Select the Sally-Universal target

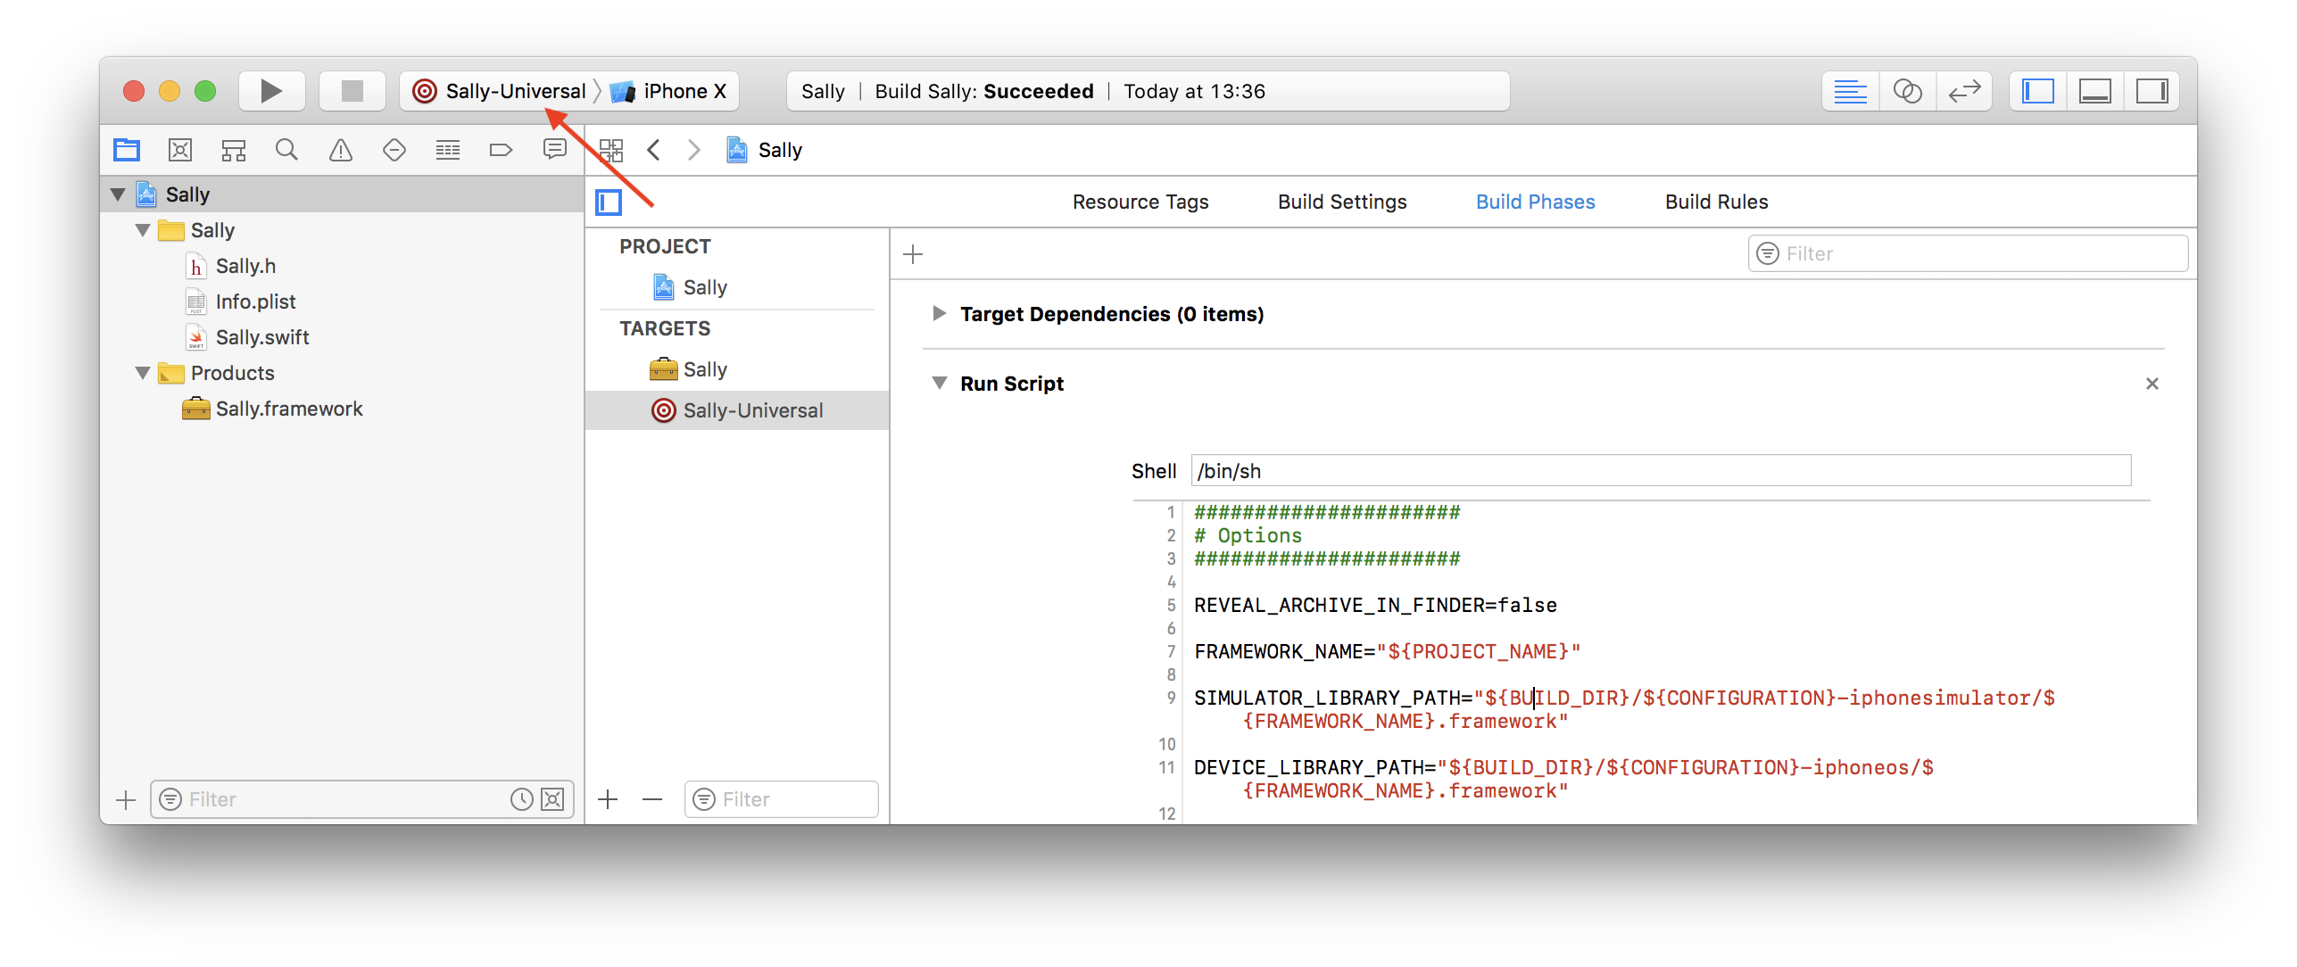737,410
